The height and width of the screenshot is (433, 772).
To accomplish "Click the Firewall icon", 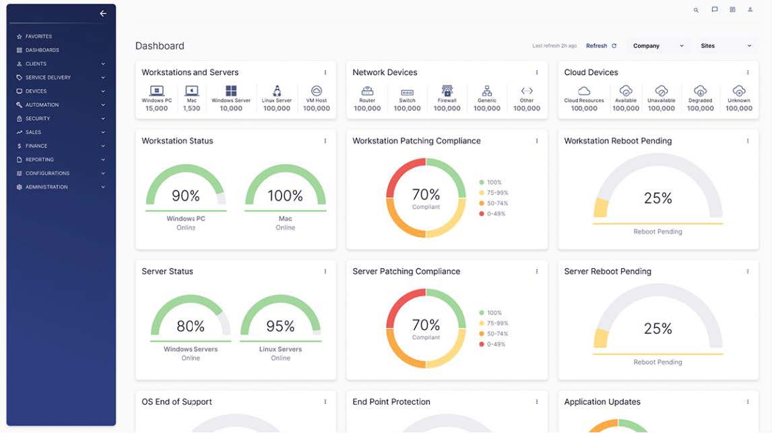I will pyautogui.click(x=447, y=90).
